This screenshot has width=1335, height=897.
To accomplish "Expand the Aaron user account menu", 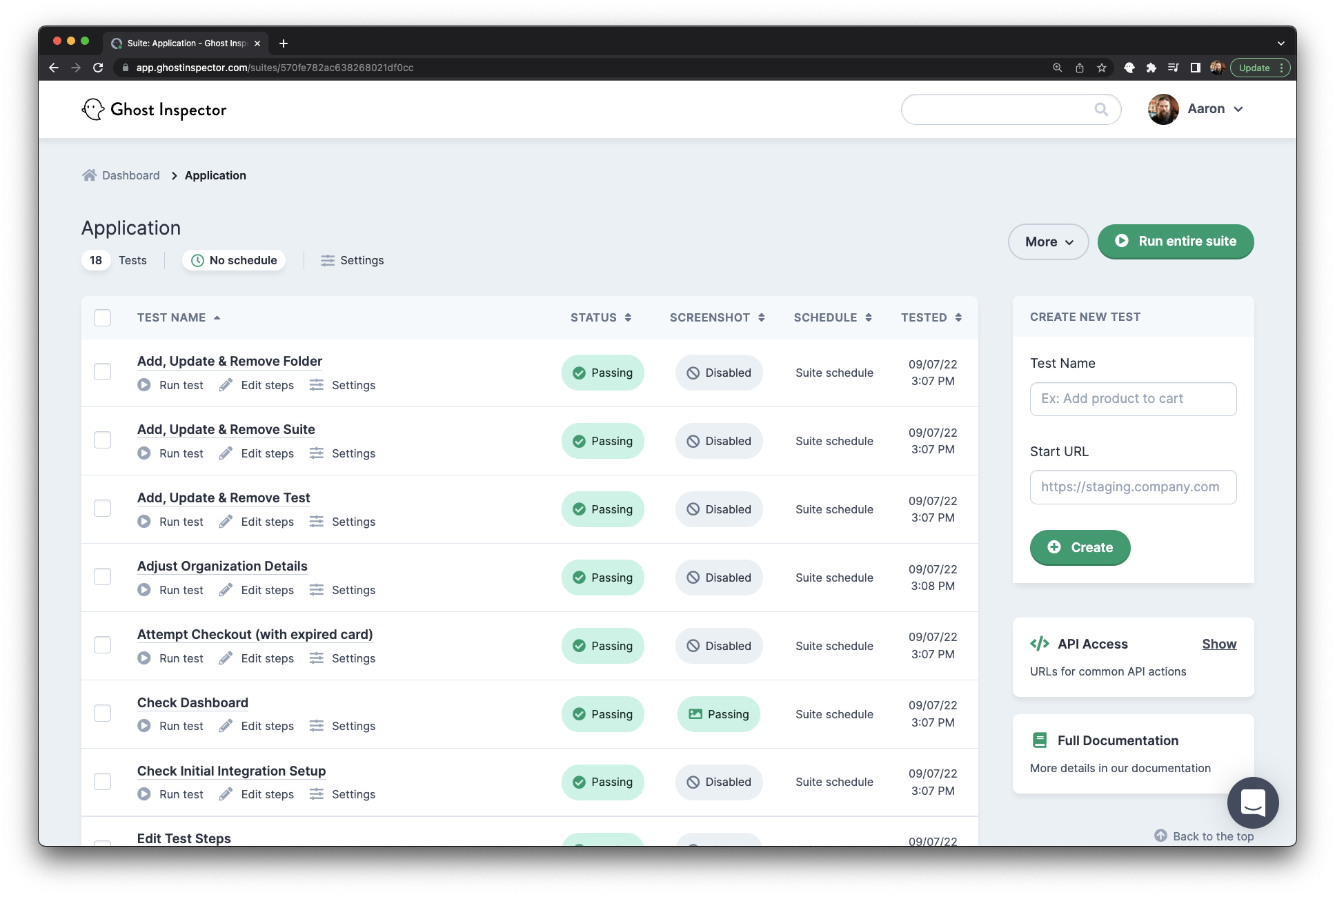I will (1214, 109).
